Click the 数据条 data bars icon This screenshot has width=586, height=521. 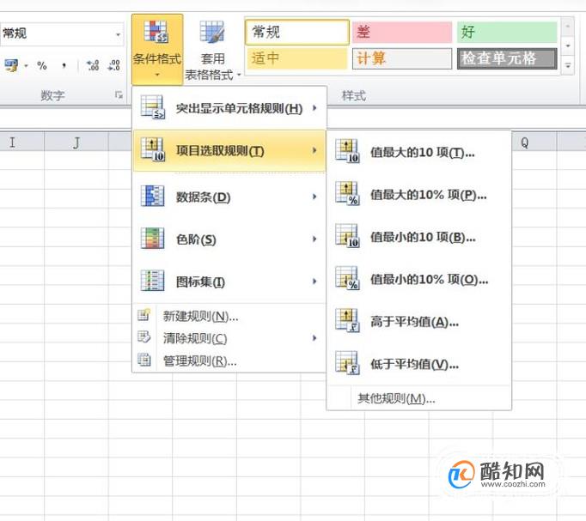[152, 196]
